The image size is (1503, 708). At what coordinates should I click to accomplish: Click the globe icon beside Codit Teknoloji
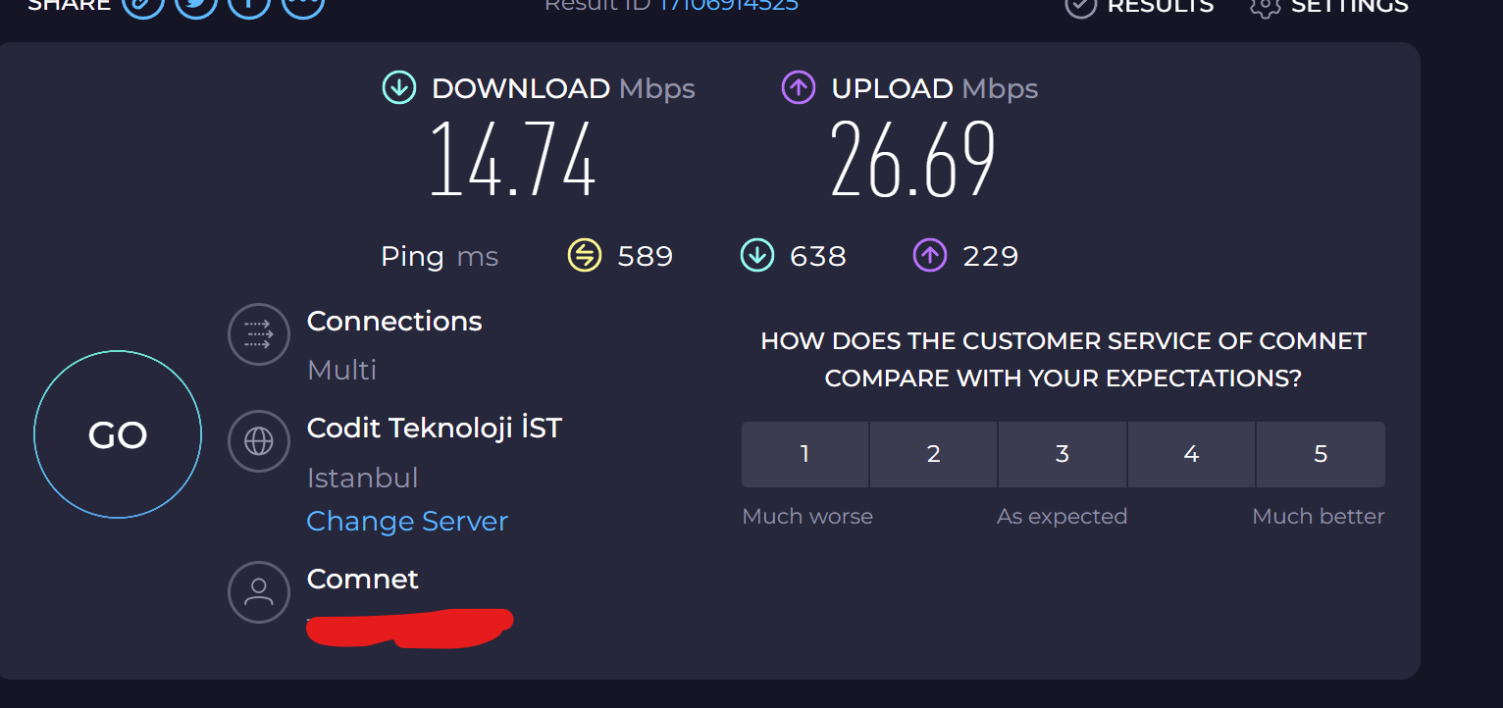point(259,441)
